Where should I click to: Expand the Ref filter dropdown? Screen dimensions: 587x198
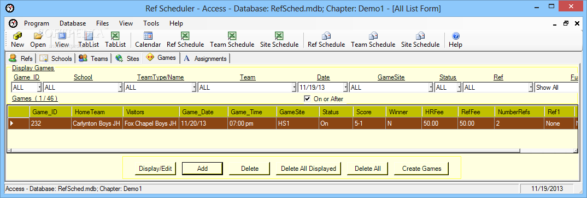click(x=531, y=88)
